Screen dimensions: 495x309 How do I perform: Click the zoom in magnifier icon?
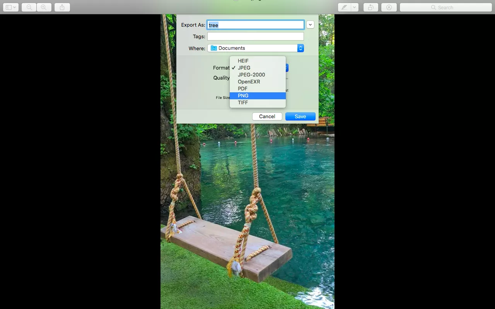pos(44,7)
